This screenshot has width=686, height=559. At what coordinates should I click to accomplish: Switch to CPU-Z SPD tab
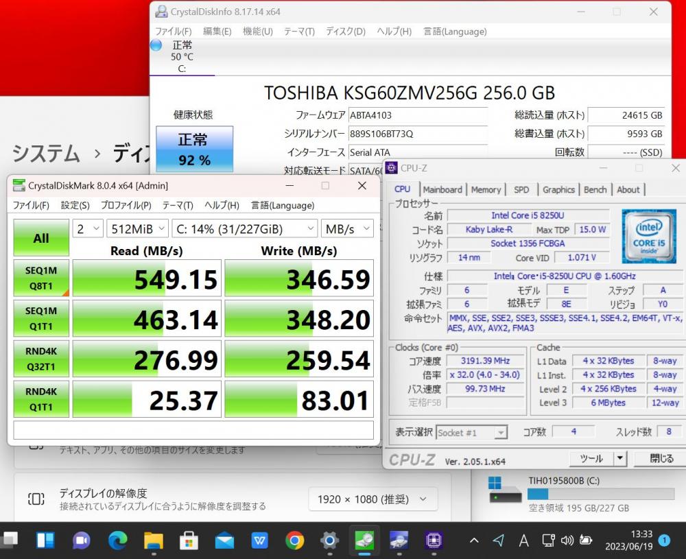[521, 189]
